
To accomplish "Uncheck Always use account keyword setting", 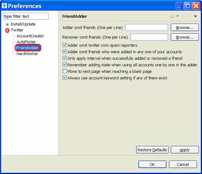I will coord(65,78).
